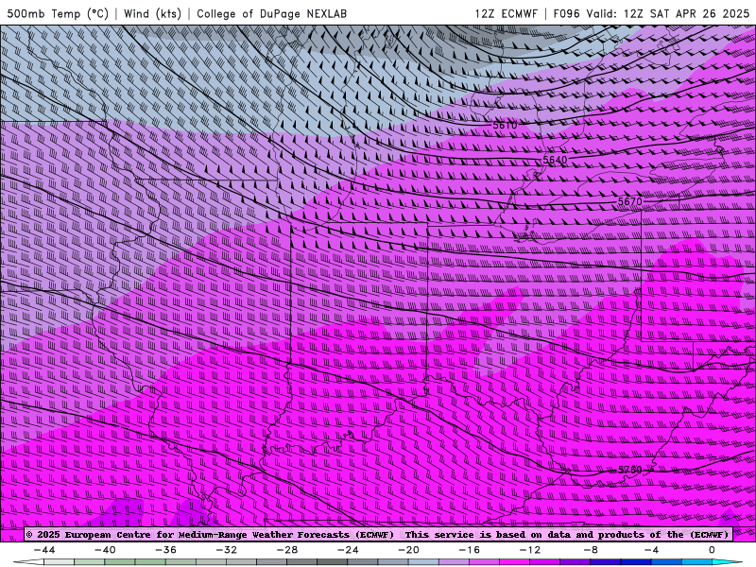Click the -32 color scale value

coord(227,550)
